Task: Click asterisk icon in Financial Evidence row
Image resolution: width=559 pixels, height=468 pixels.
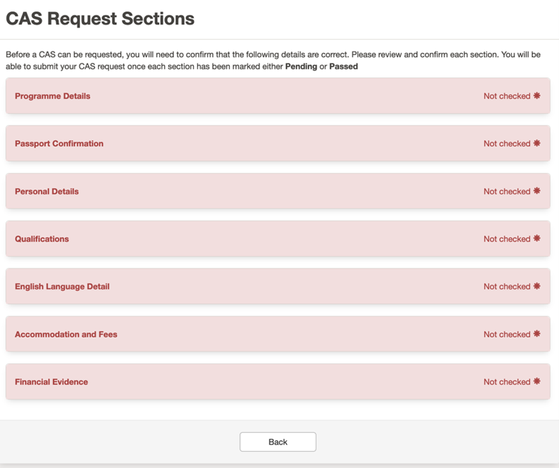Action: tap(537, 381)
